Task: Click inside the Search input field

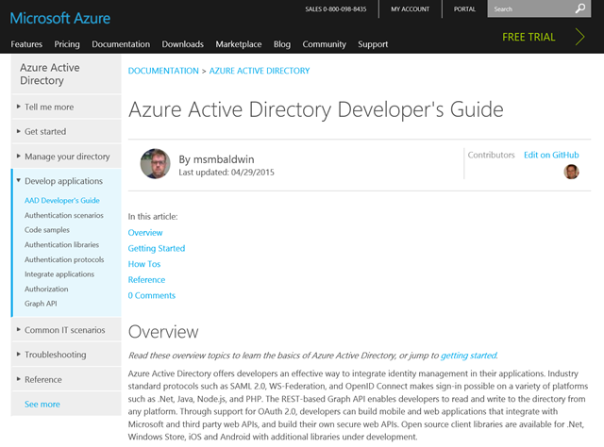Action: click(531, 8)
